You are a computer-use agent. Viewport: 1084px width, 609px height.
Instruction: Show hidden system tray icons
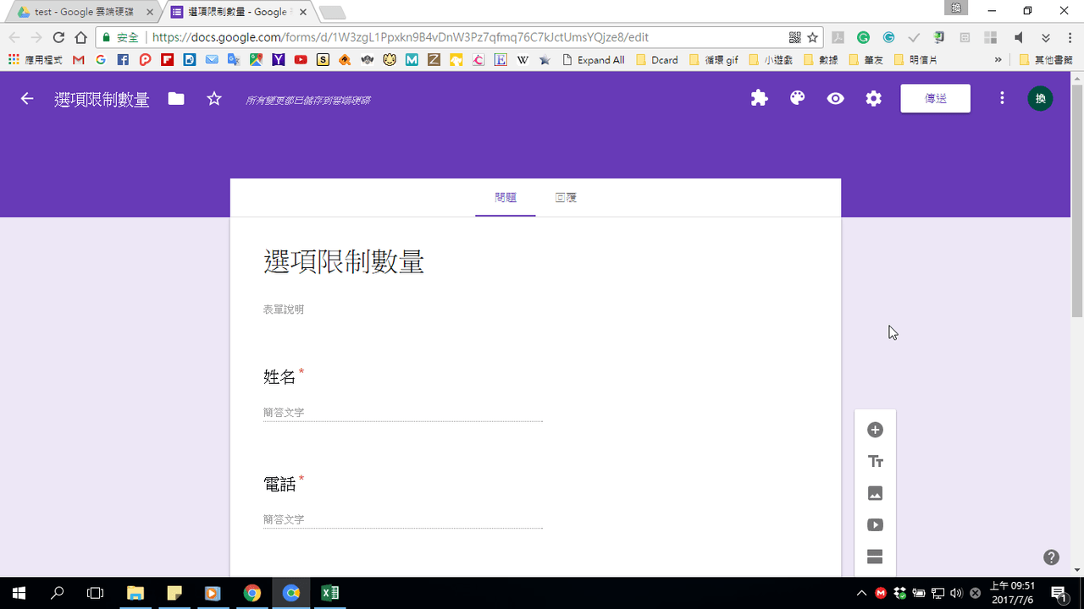861,593
